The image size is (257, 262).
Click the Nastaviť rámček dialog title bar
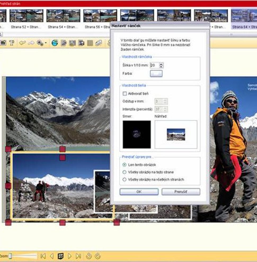point(160,26)
